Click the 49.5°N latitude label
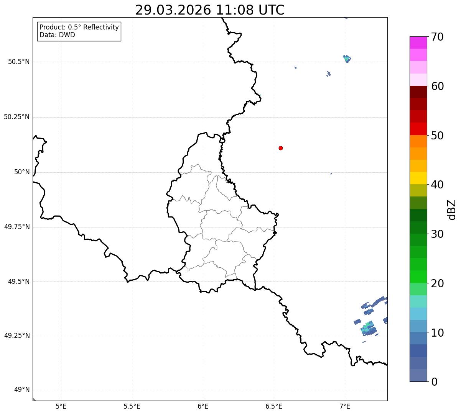 (x=19, y=281)
